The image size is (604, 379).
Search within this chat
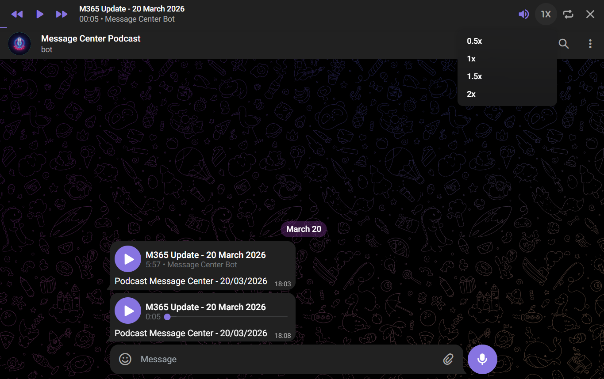tap(564, 44)
